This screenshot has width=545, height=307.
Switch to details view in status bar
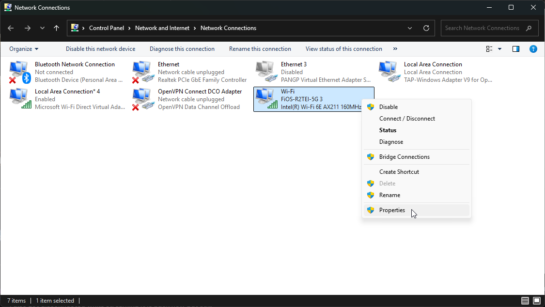tap(525, 301)
